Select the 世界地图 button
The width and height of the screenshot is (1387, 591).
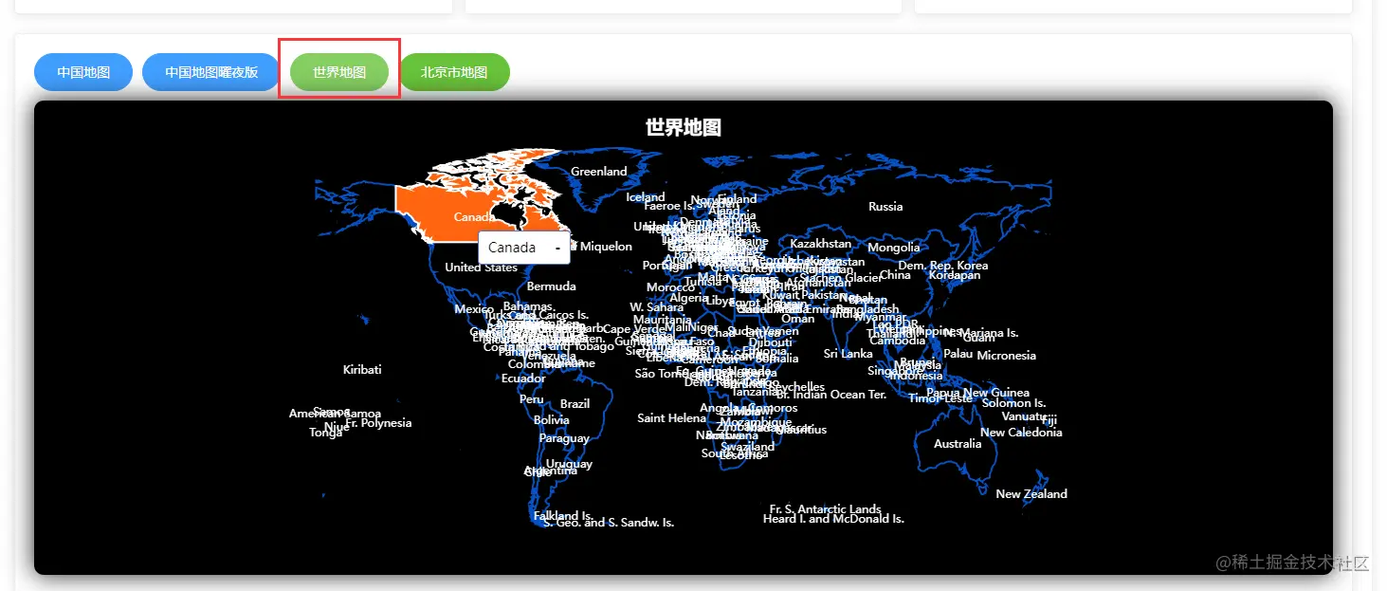click(339, 72)
